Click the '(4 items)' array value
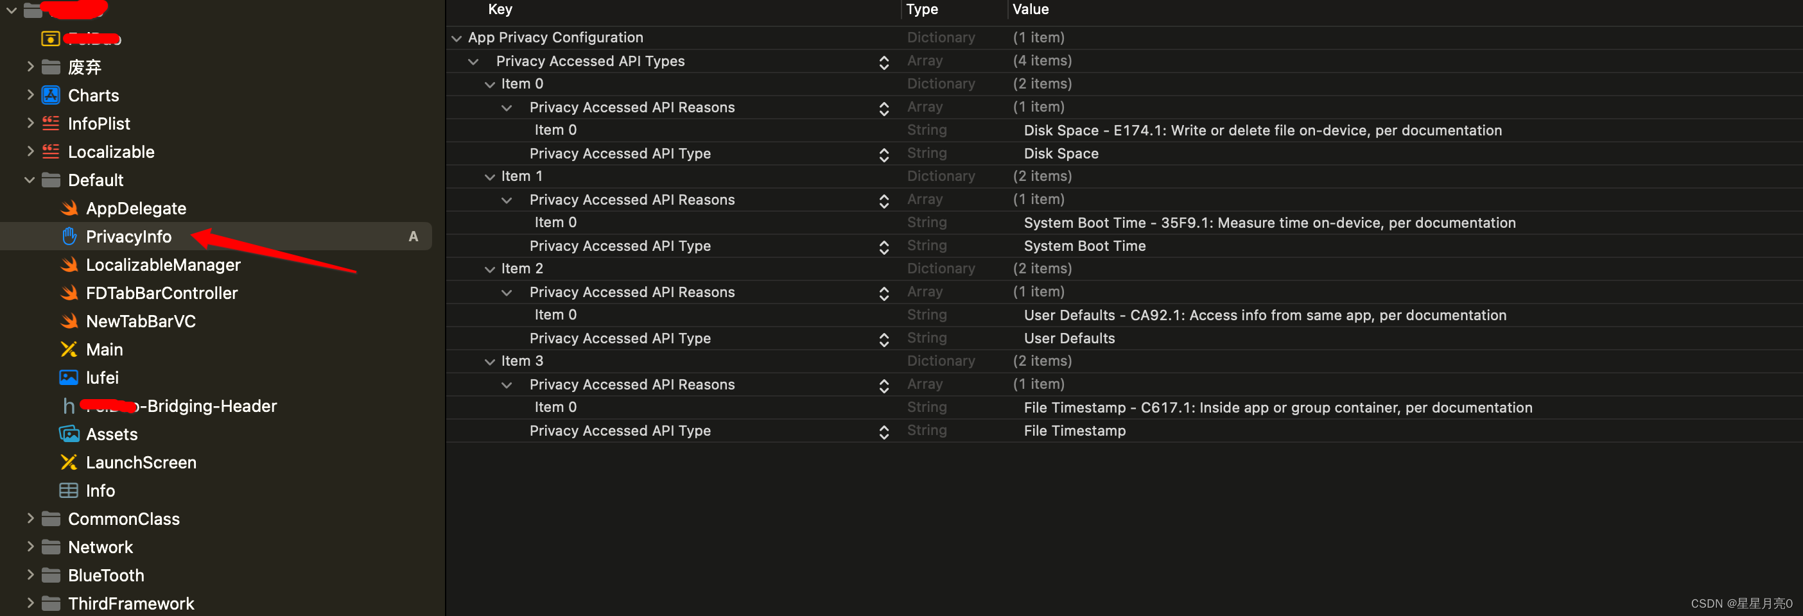 [1042, 61]
